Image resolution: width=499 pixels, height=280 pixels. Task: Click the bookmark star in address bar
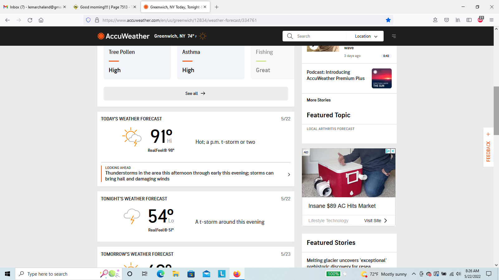(388, 20)
